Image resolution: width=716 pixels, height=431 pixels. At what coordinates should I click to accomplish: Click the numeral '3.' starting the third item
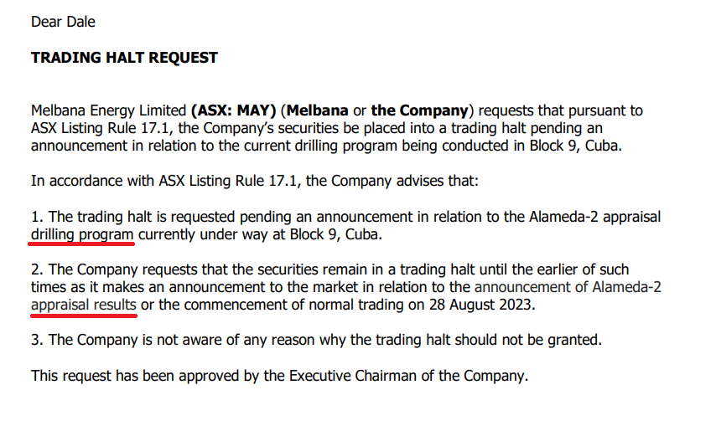37,340
